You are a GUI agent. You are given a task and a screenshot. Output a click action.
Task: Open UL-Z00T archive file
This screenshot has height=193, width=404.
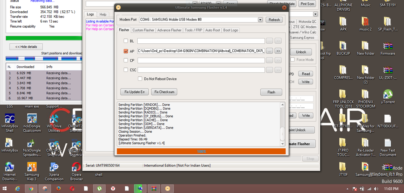coord(388,72)
